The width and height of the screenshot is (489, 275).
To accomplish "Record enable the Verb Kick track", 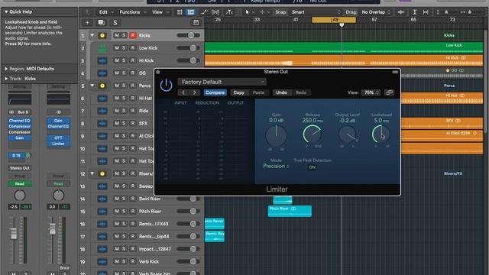I will point(133,261).
